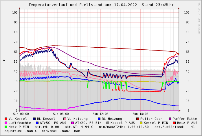Click the Aquarium readout line
Image resolution: width=202 pixels, height=136 pixels.
point(42,131)
